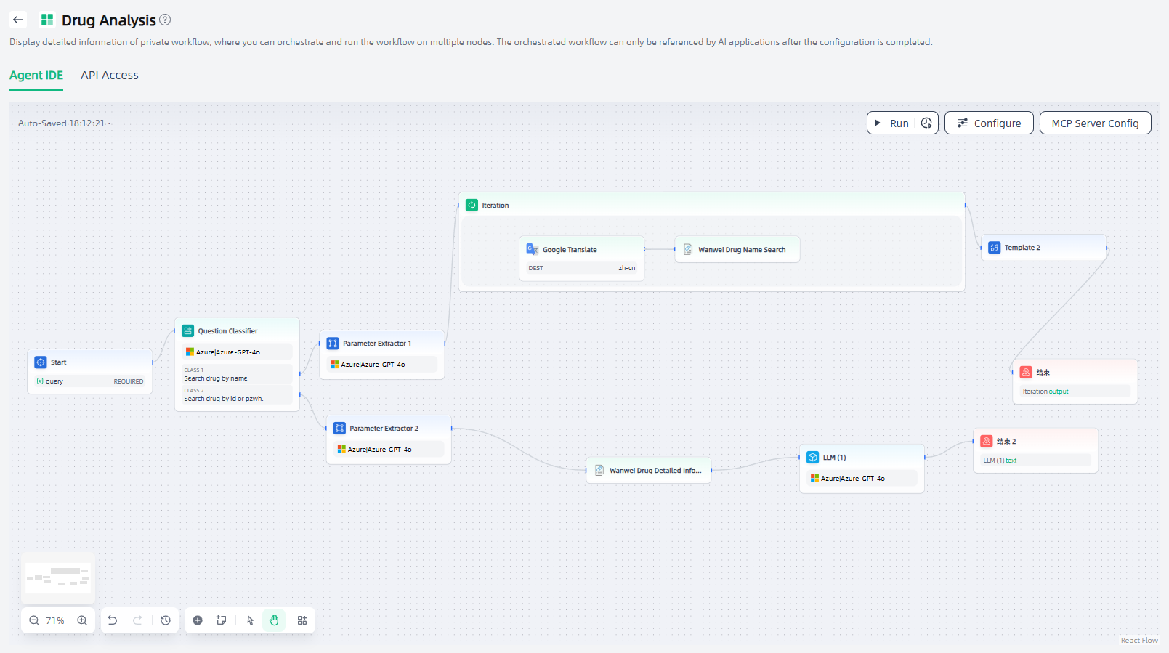The width and height of the screenshot is (1169, 653).
Task: Auto-organize nodes with the layout grid icon
Action: coord(302,620)
